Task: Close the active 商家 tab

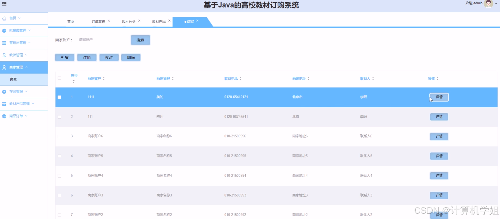Action: 197,21
